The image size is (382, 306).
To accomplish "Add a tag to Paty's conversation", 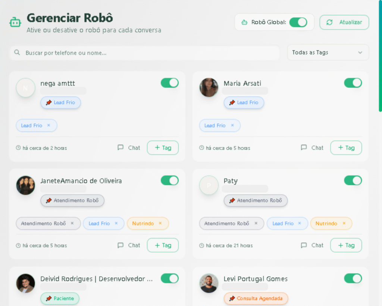I will point(346,245).
